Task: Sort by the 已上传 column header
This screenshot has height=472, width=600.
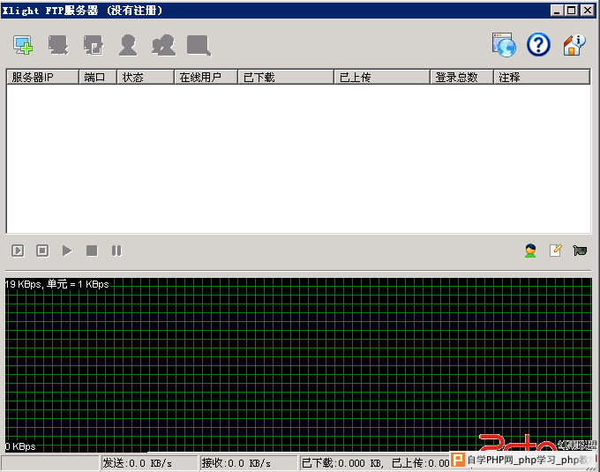Action: [x=382, y=78]
